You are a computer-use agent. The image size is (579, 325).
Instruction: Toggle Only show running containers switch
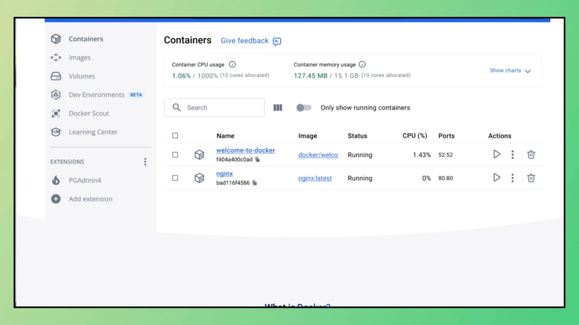[304, 108]
